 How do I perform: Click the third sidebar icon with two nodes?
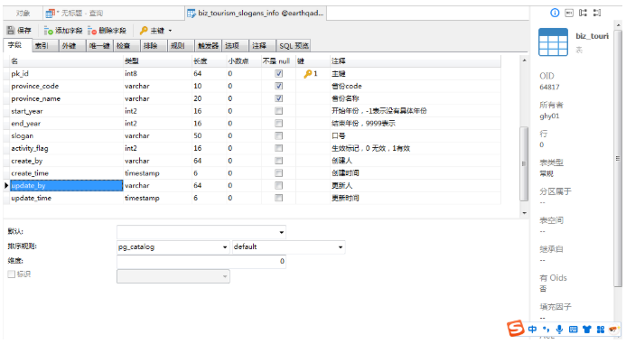583,13
